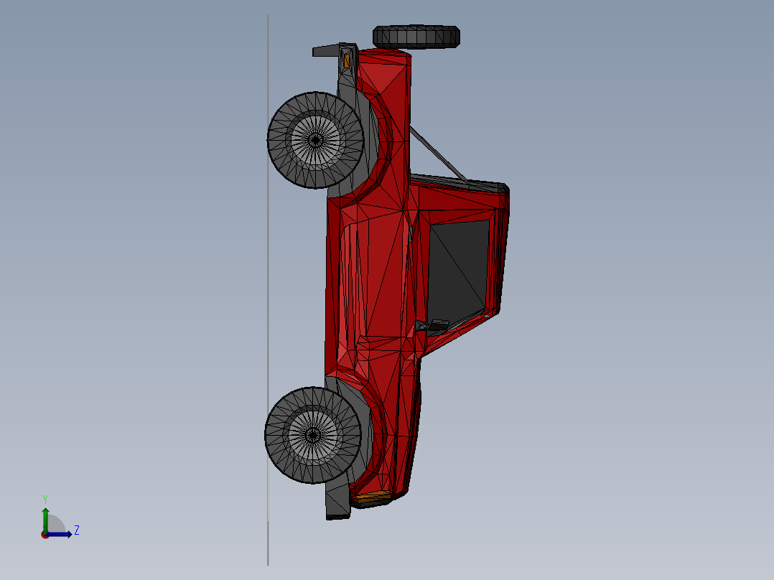Viewport: 774px width, 580px height.
Task: Click the orange light near the lower bumper
Action: click(x=372, y=495)
